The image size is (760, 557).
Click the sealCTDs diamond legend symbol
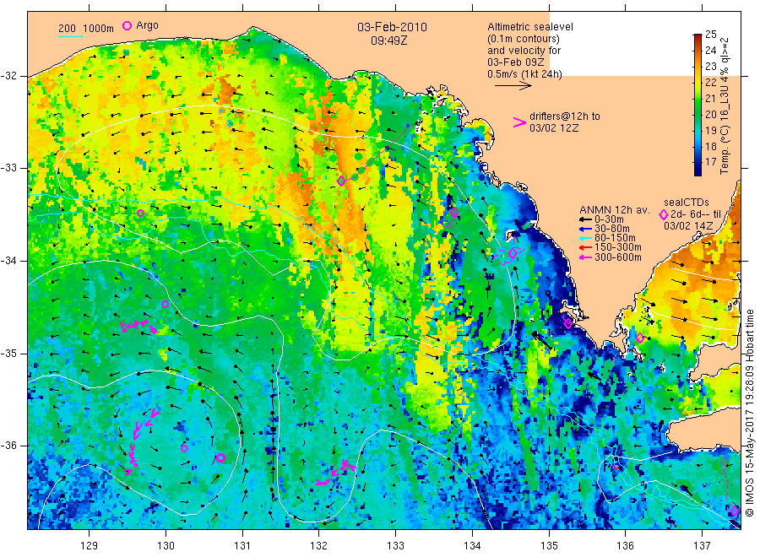coord(664,214)
